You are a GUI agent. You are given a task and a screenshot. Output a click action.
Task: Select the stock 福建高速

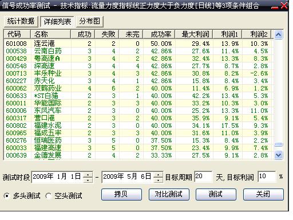click(x=47, y=148)
